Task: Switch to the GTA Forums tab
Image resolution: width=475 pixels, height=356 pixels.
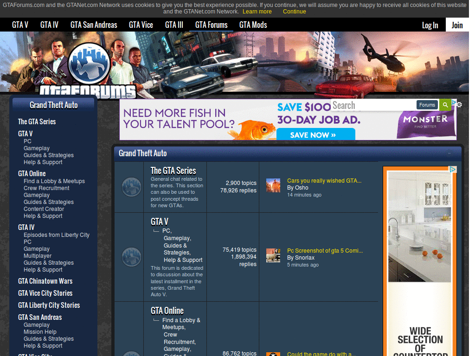Action: (x=211, y=25)
